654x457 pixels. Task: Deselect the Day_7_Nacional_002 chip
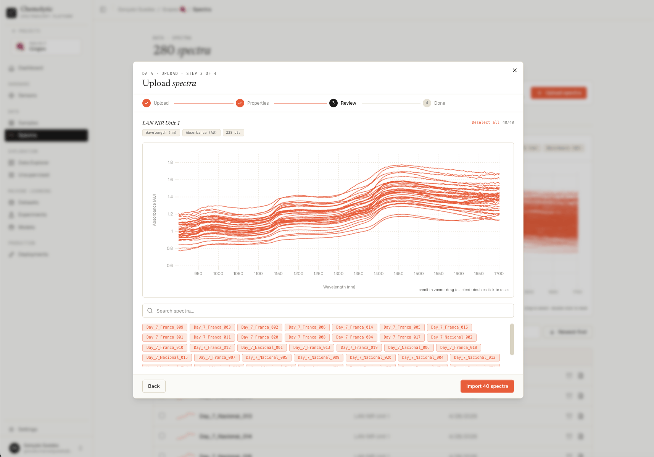tap(452, 337)
